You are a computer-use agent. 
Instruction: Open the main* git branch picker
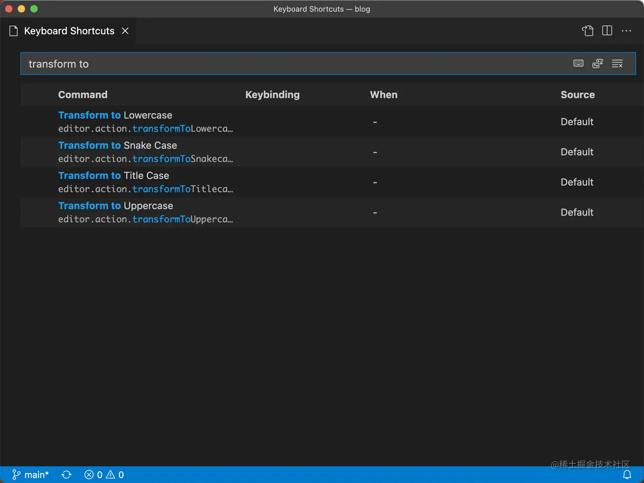coord(31,475)
